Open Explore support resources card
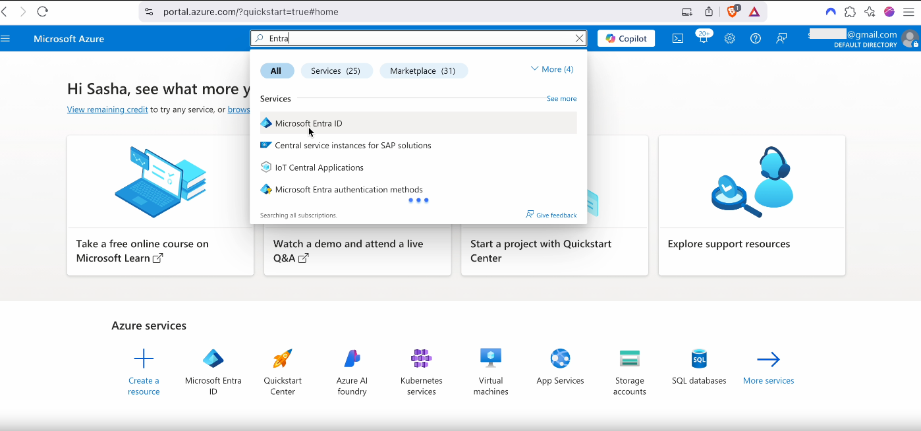Viewport: 921px width, 431px height. tap(752, 206)
